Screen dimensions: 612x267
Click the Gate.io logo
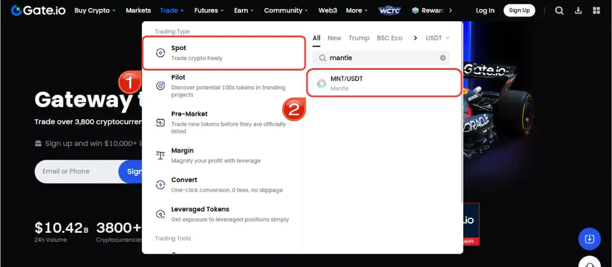38,10
